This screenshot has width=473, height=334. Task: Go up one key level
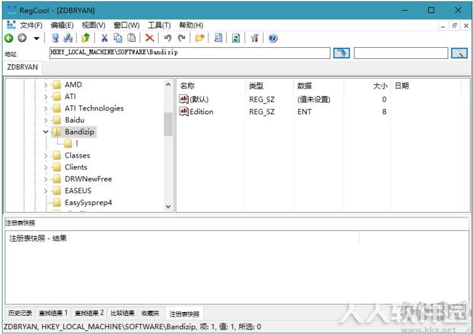(x=86, y=38)
